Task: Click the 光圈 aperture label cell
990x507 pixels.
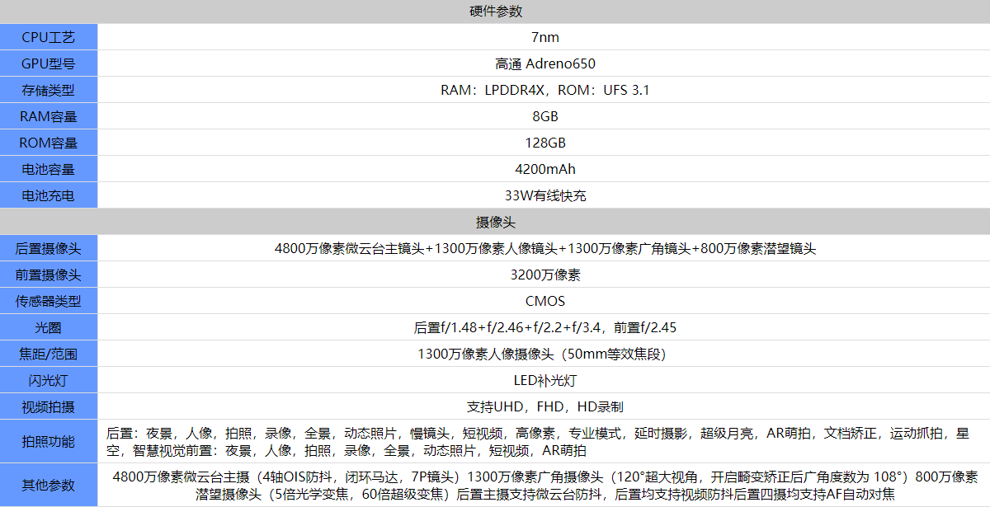Action: [49, 327]
